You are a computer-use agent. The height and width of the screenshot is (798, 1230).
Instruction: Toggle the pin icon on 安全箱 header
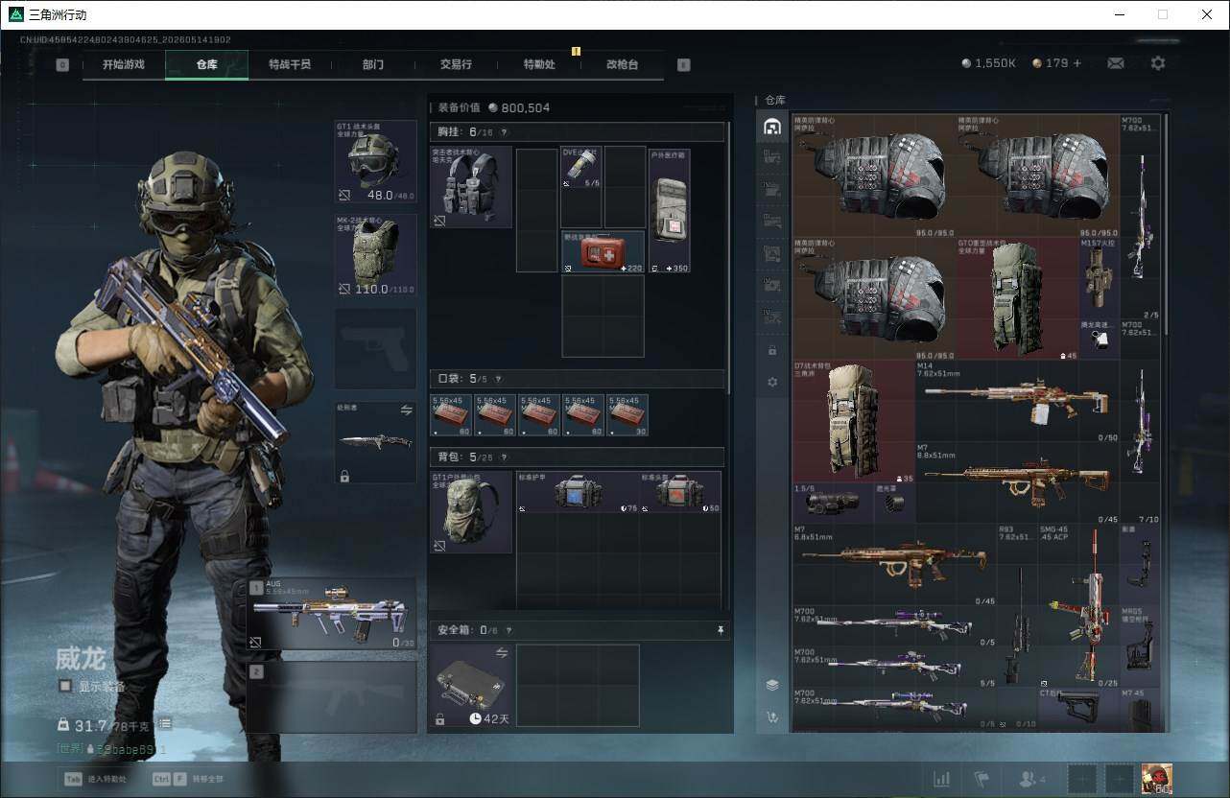click(721, 630)
